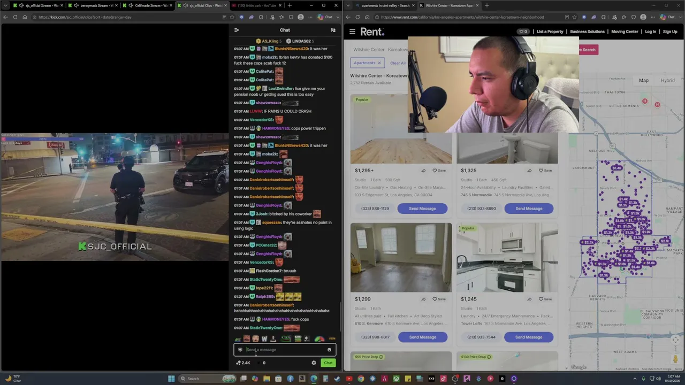Image resolution: width=685 pixels, height=385 pixels.
Task: Open Amazon from the taskbar
Action: (302, 379)
